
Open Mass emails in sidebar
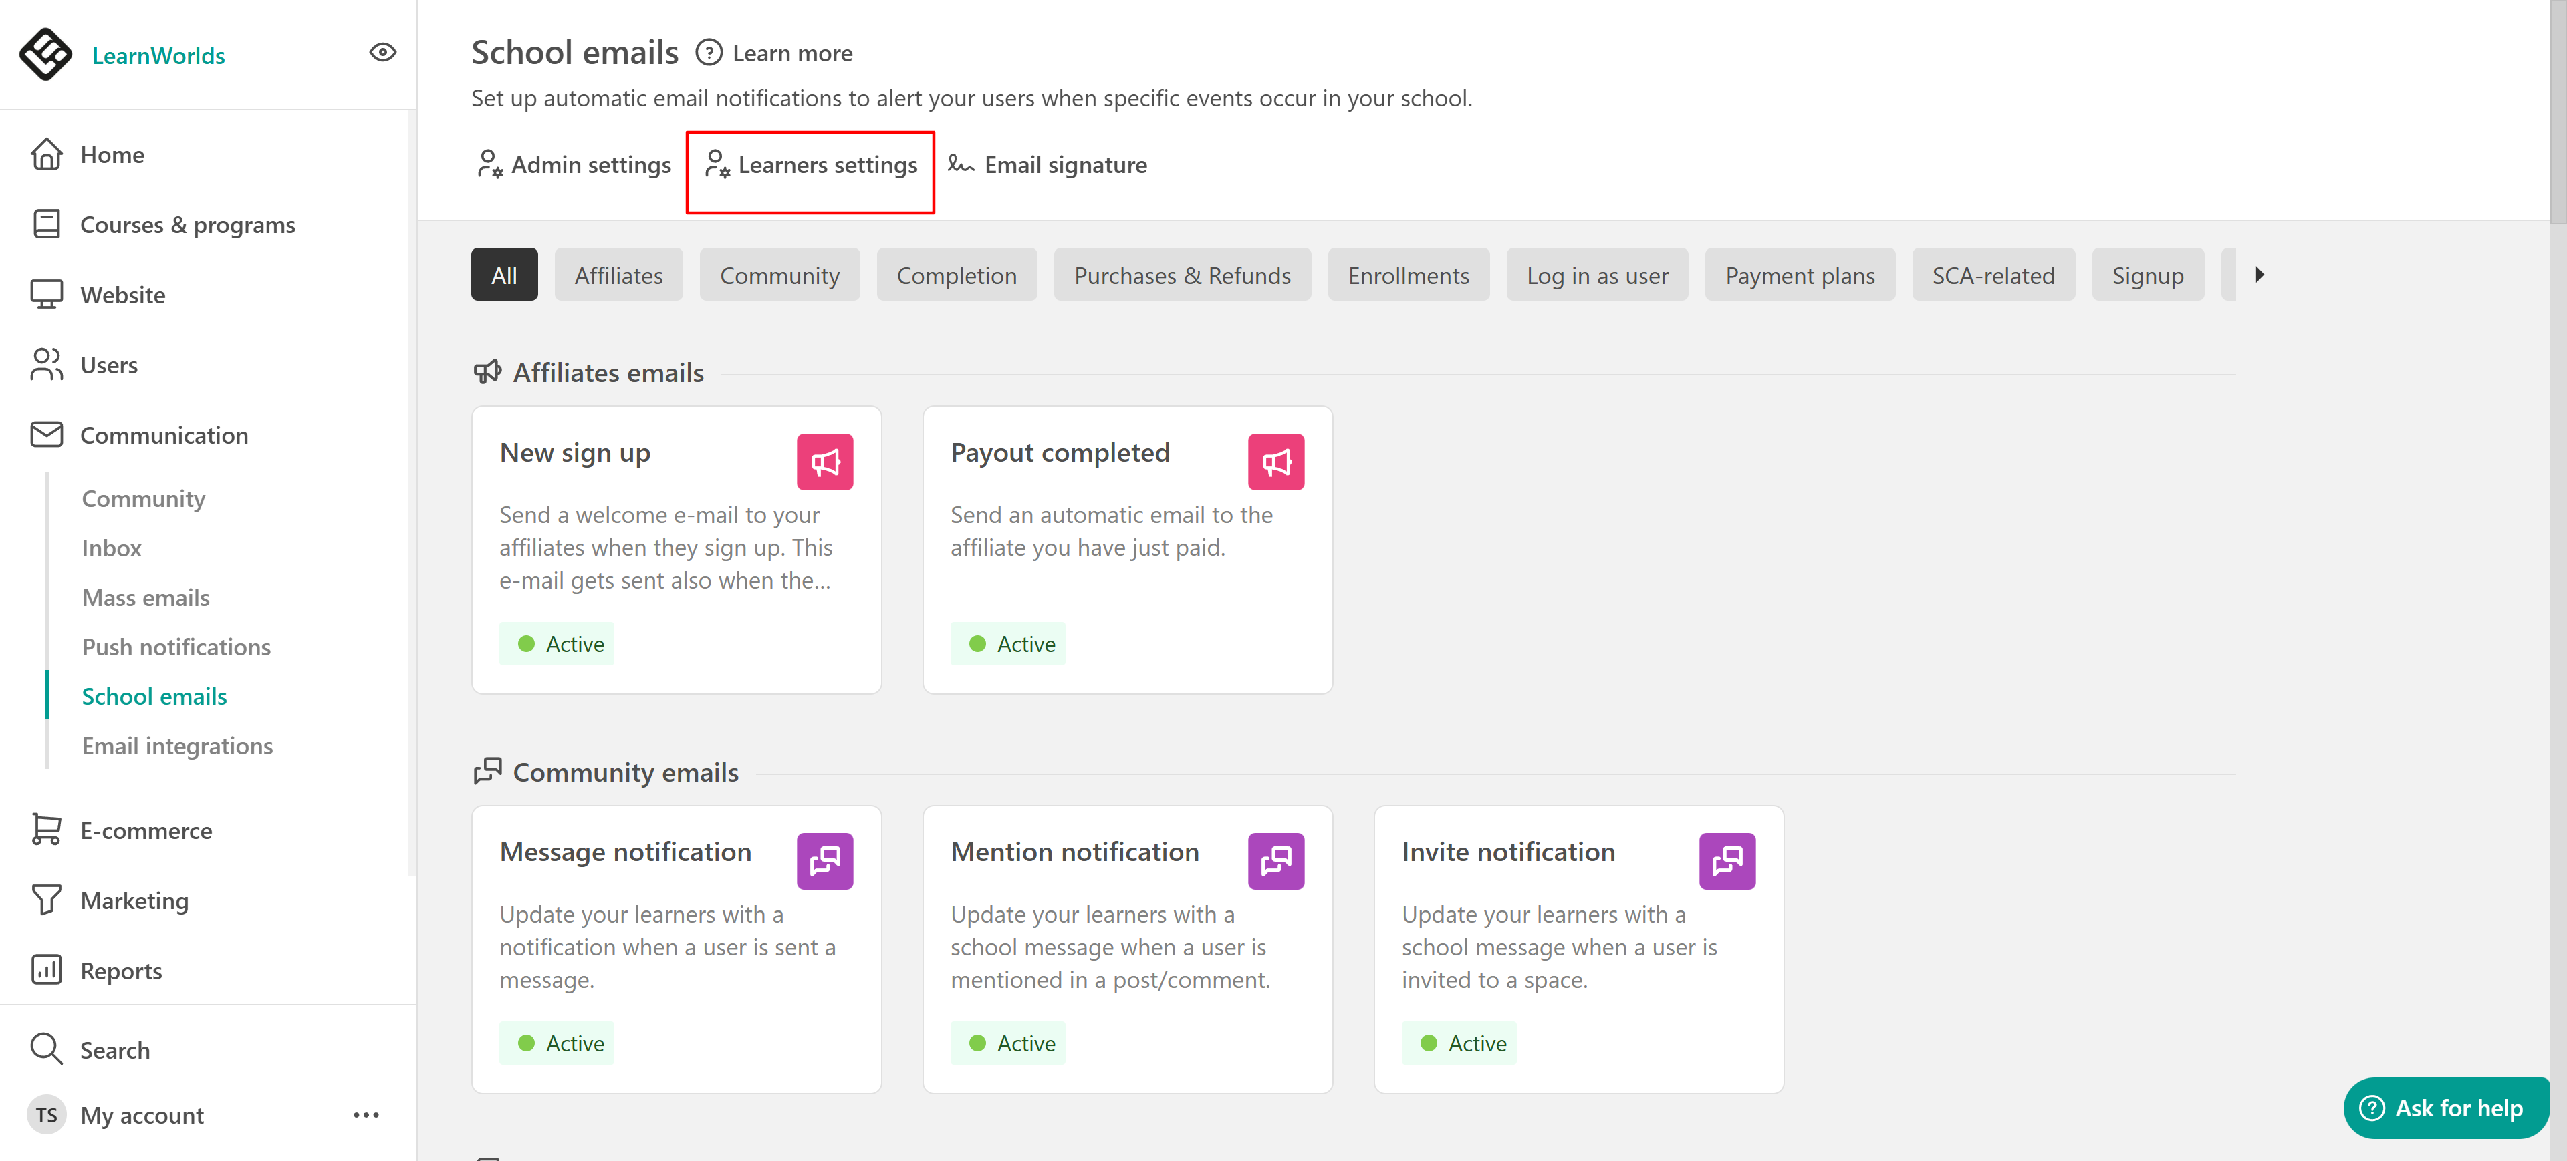coord(146,597)
